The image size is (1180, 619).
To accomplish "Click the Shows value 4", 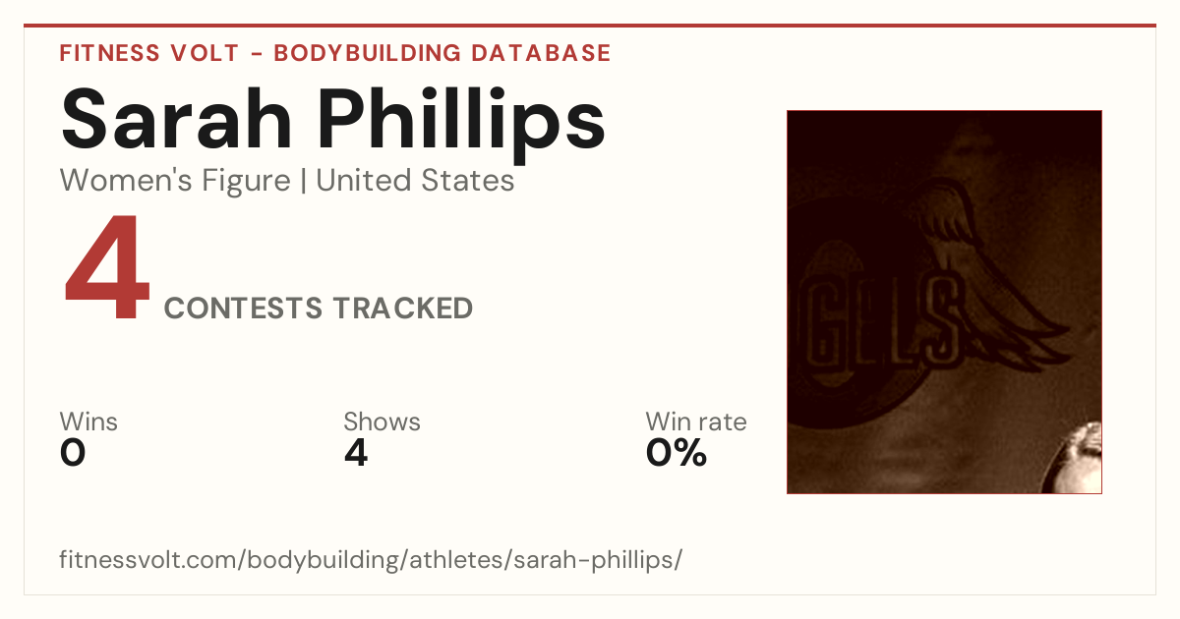I will 356,453.
